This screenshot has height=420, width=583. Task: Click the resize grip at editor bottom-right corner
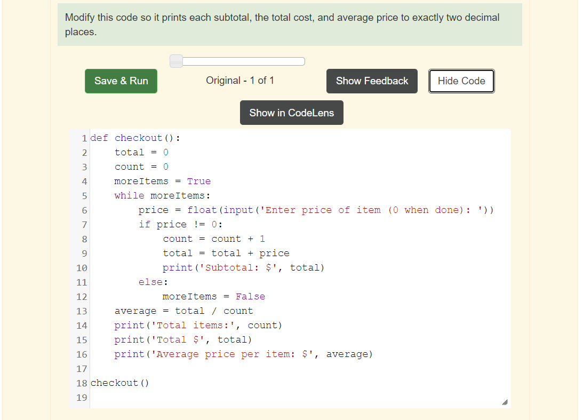tap(505, 401)
